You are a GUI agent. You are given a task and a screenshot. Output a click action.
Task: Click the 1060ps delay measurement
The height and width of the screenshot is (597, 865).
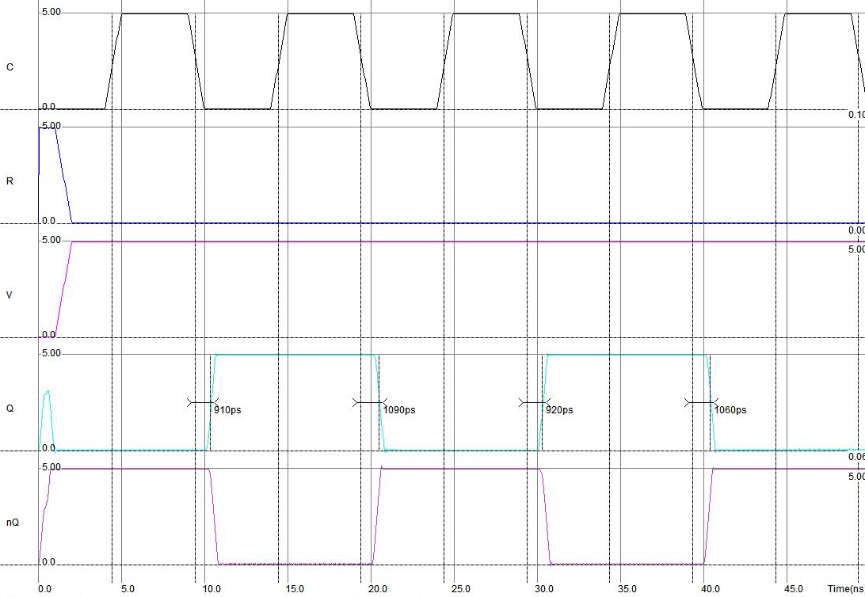point(730,410)
